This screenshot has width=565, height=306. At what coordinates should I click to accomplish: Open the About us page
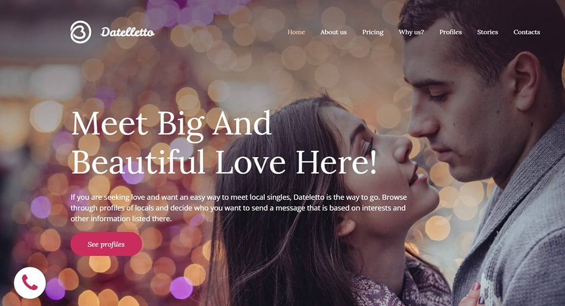coord(334,32)
